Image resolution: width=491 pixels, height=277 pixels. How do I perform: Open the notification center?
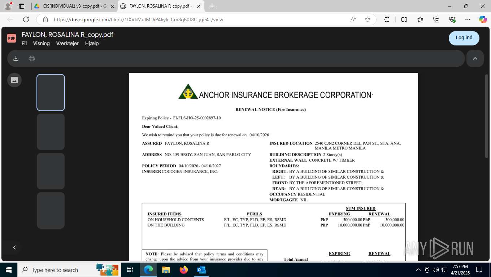479,270
